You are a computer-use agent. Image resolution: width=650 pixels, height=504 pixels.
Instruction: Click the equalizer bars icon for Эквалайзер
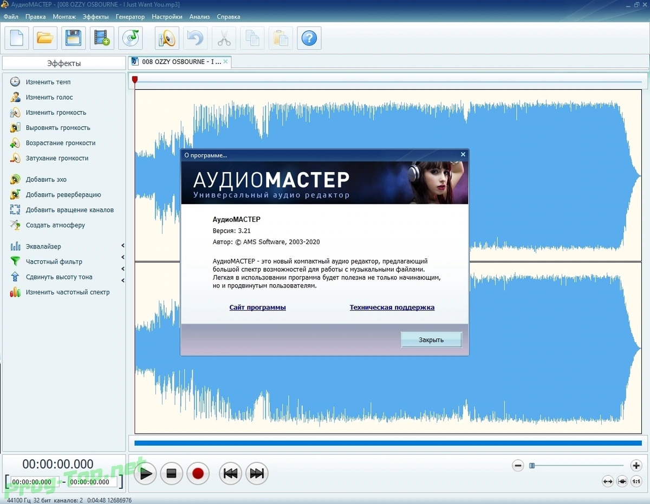[x=15, y=246]
